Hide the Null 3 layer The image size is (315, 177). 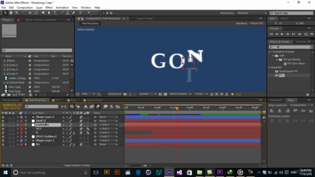click(3, 121)
